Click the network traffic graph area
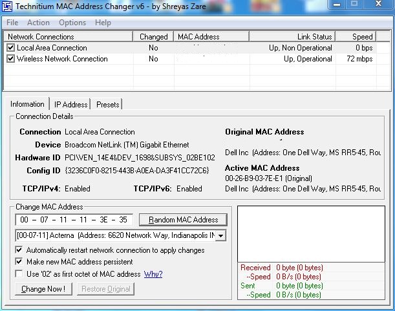Viewport: 395px width, 311px height. 311,234
